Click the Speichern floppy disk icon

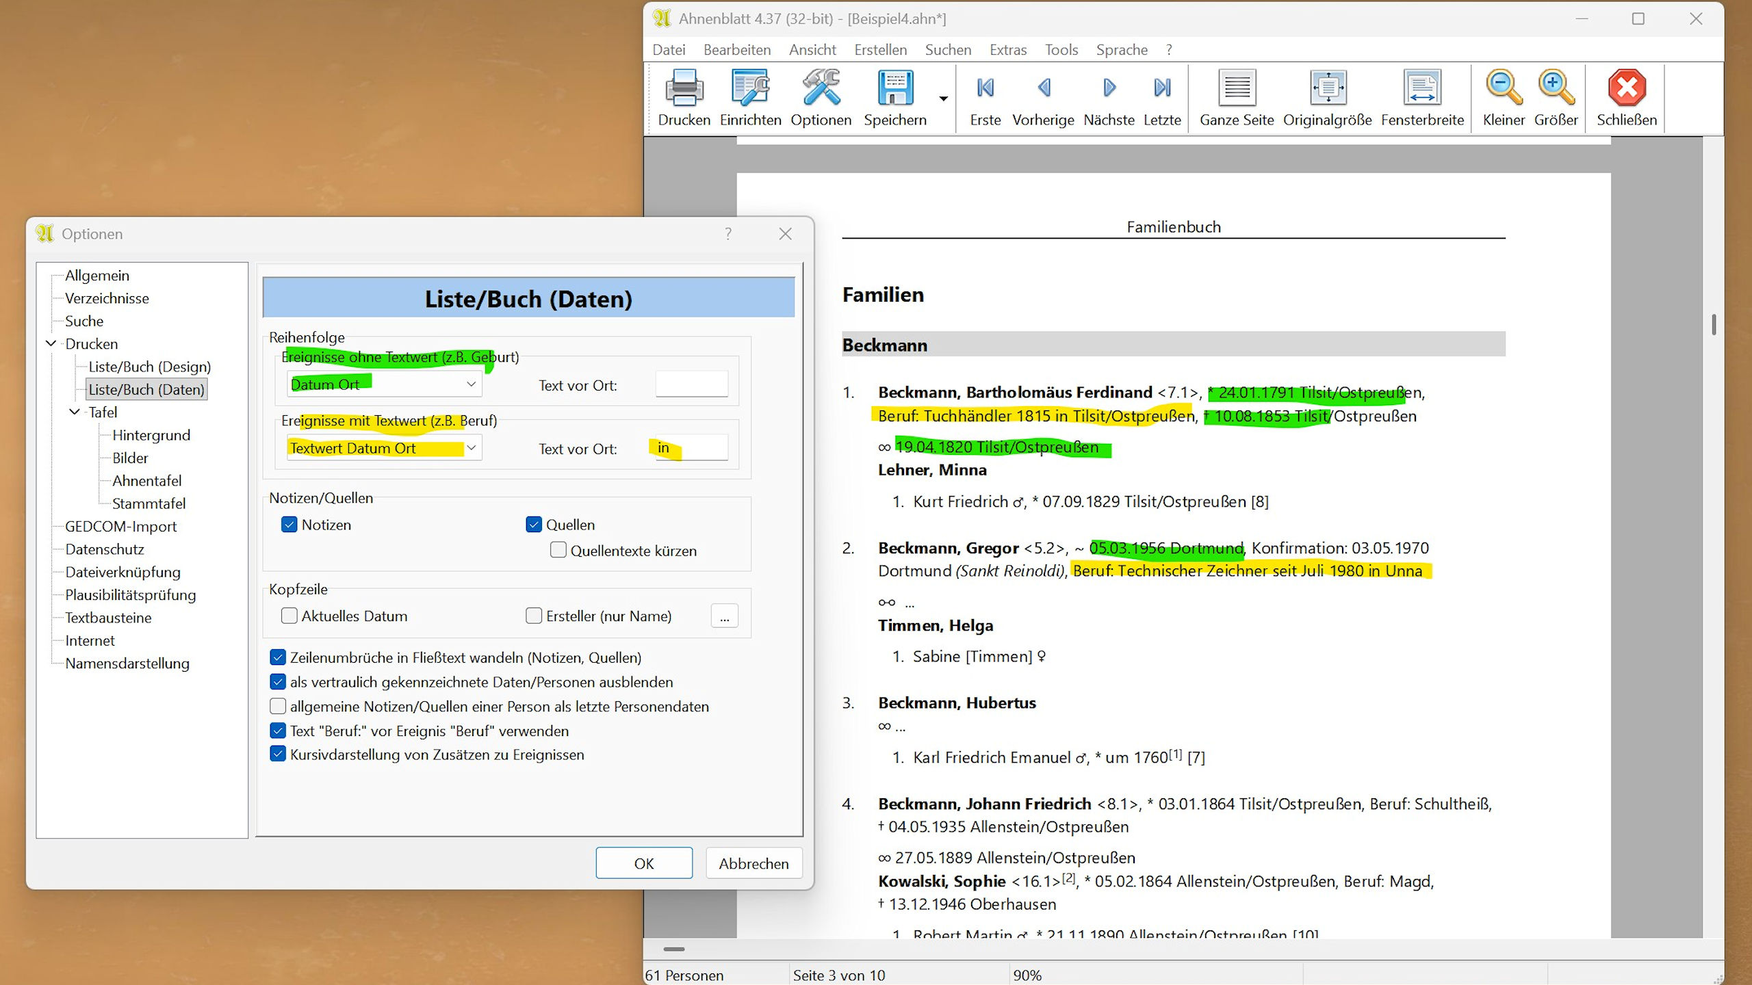click(x=894, y=88)
